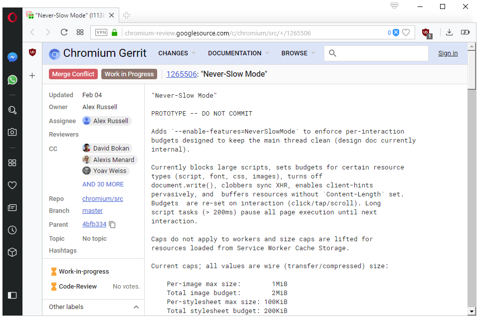The height and width of the screenshot is (319, 479).
Task: Open the BROWSE dropdown menu
Action: tap(298, 53)
